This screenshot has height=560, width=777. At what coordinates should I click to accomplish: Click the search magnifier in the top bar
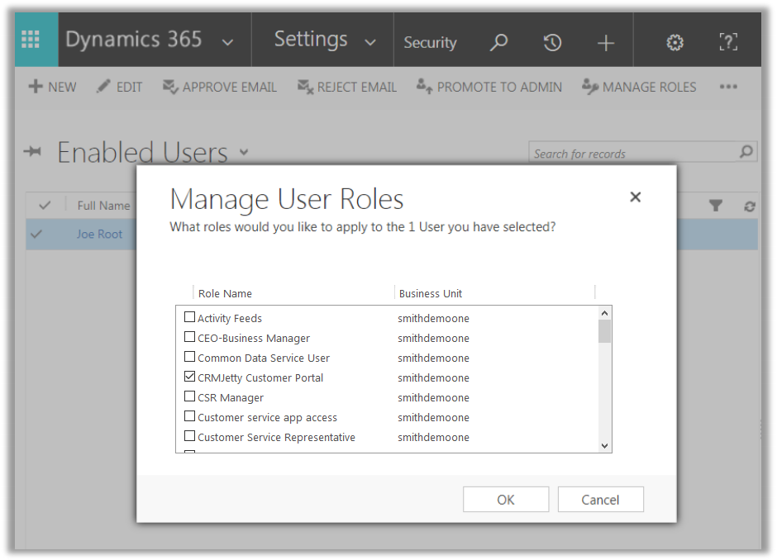click(x=499, y=43)
